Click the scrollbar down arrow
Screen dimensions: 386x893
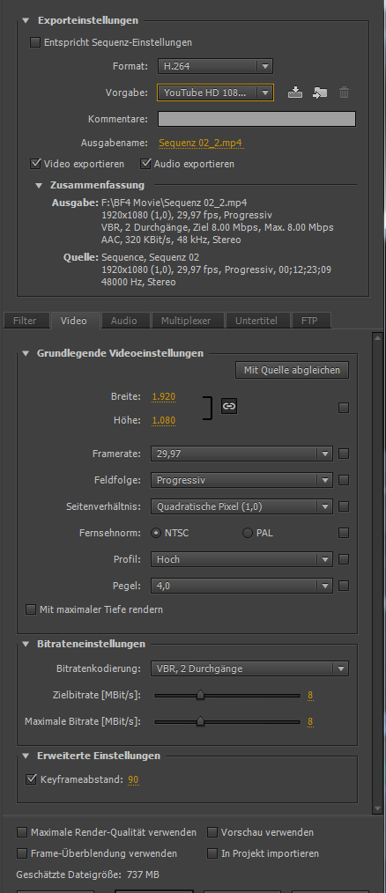click(377, 808)
